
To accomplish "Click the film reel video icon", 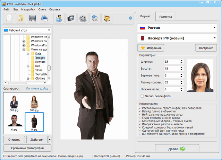I will (83, 18).
